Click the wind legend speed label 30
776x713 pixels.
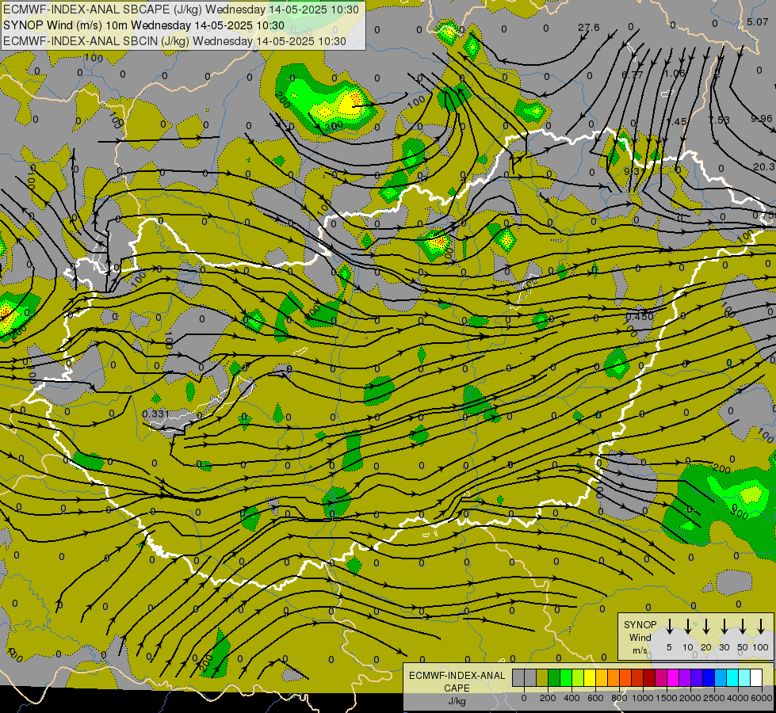coord(724,647)
